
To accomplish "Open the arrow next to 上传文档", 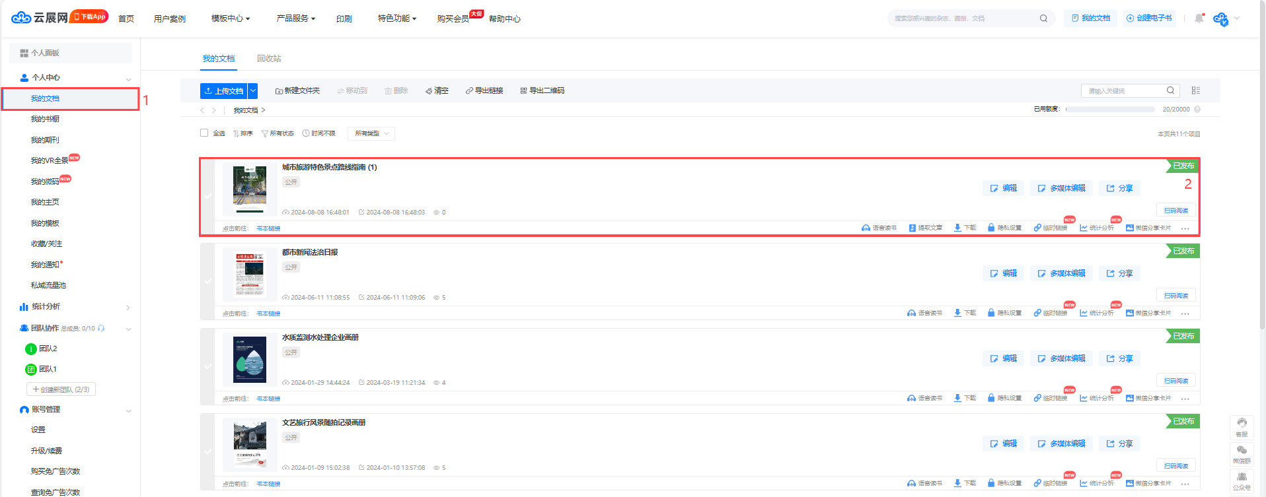I will click(253, 90).
